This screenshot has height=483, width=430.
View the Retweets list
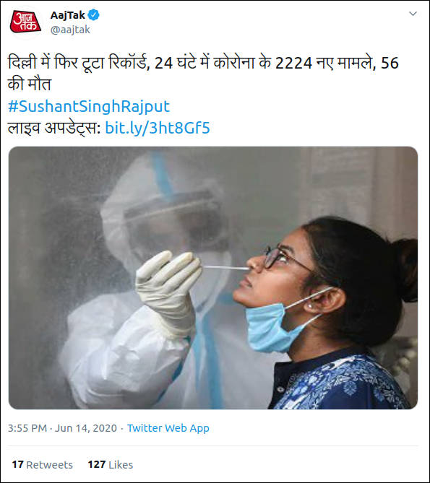pyautogui.click(x=42, y=464)
